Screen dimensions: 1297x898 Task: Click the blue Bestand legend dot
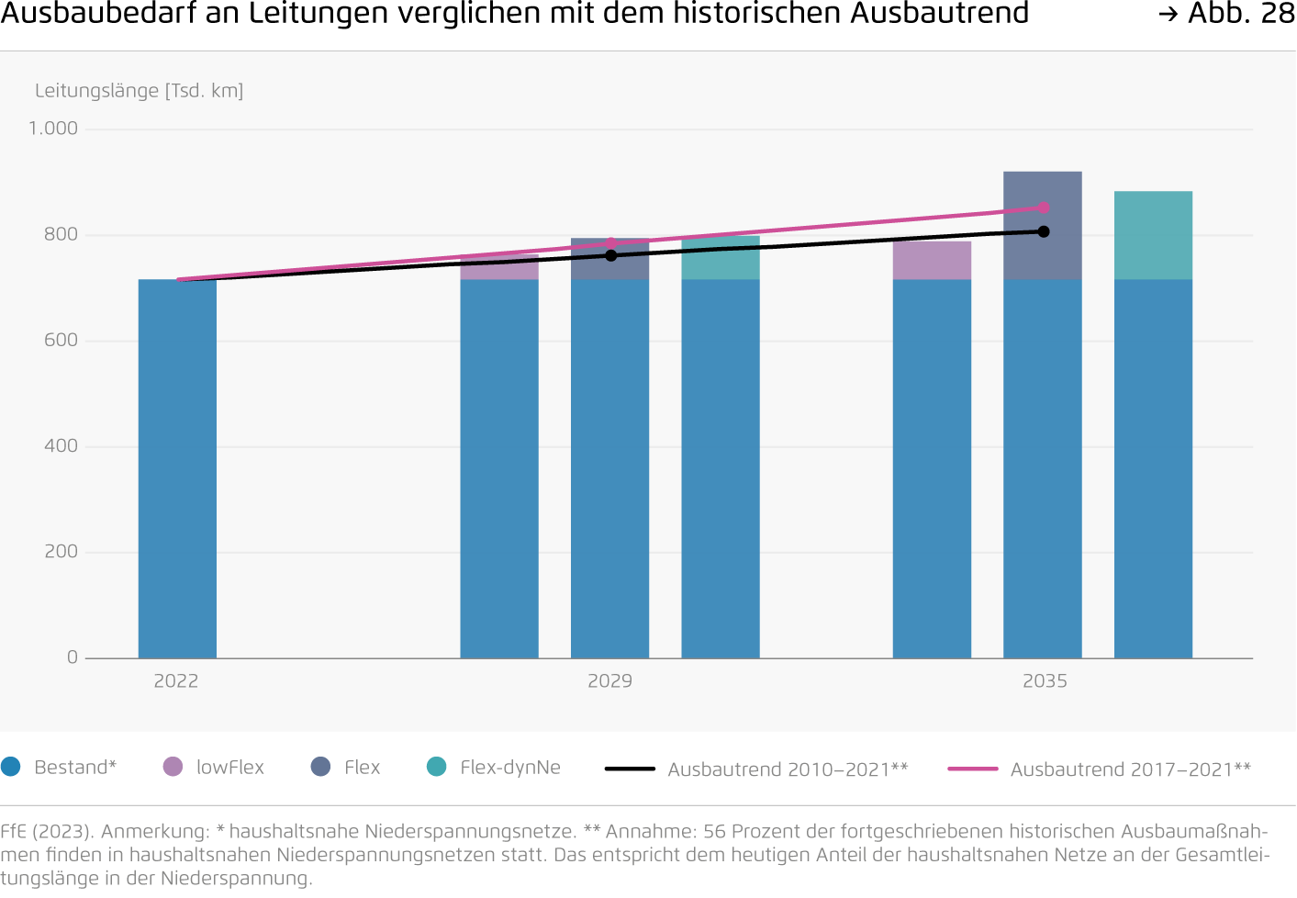click(x=11, y=767)
